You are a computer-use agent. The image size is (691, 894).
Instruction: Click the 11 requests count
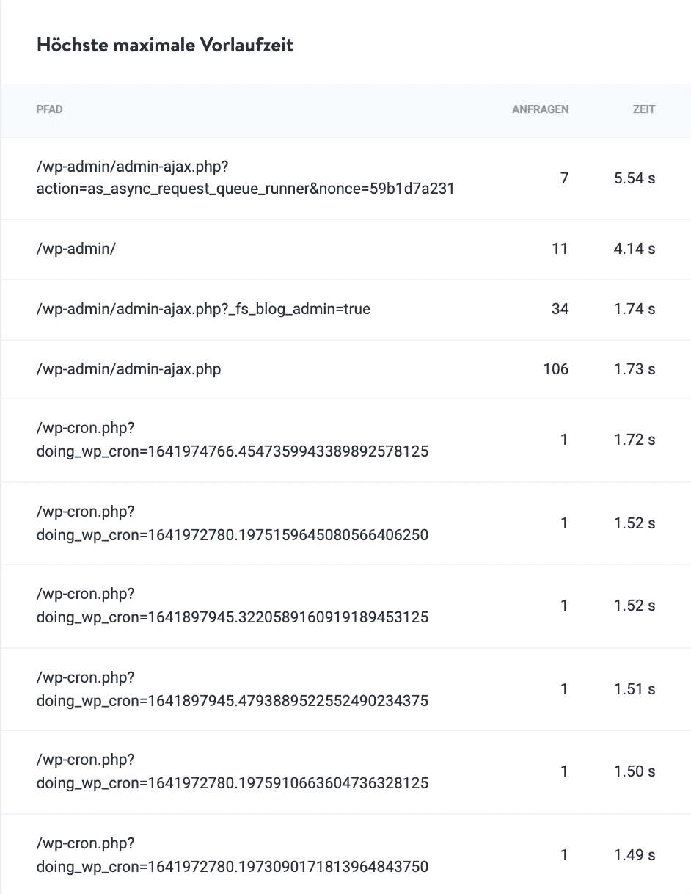[560, 249]
